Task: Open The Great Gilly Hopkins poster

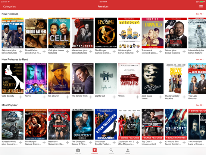Action: 176,79
